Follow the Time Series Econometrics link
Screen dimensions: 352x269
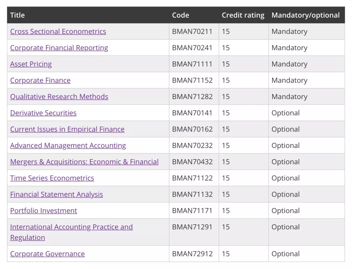click(52, 178)
